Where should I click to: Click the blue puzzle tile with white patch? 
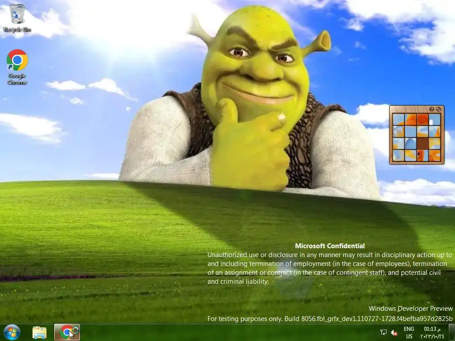435,119
